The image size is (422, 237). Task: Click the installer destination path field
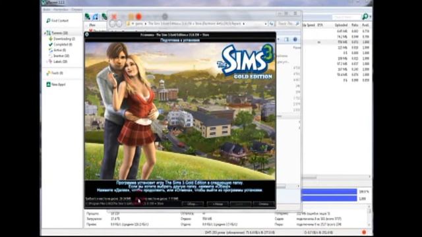pos(133,204)
